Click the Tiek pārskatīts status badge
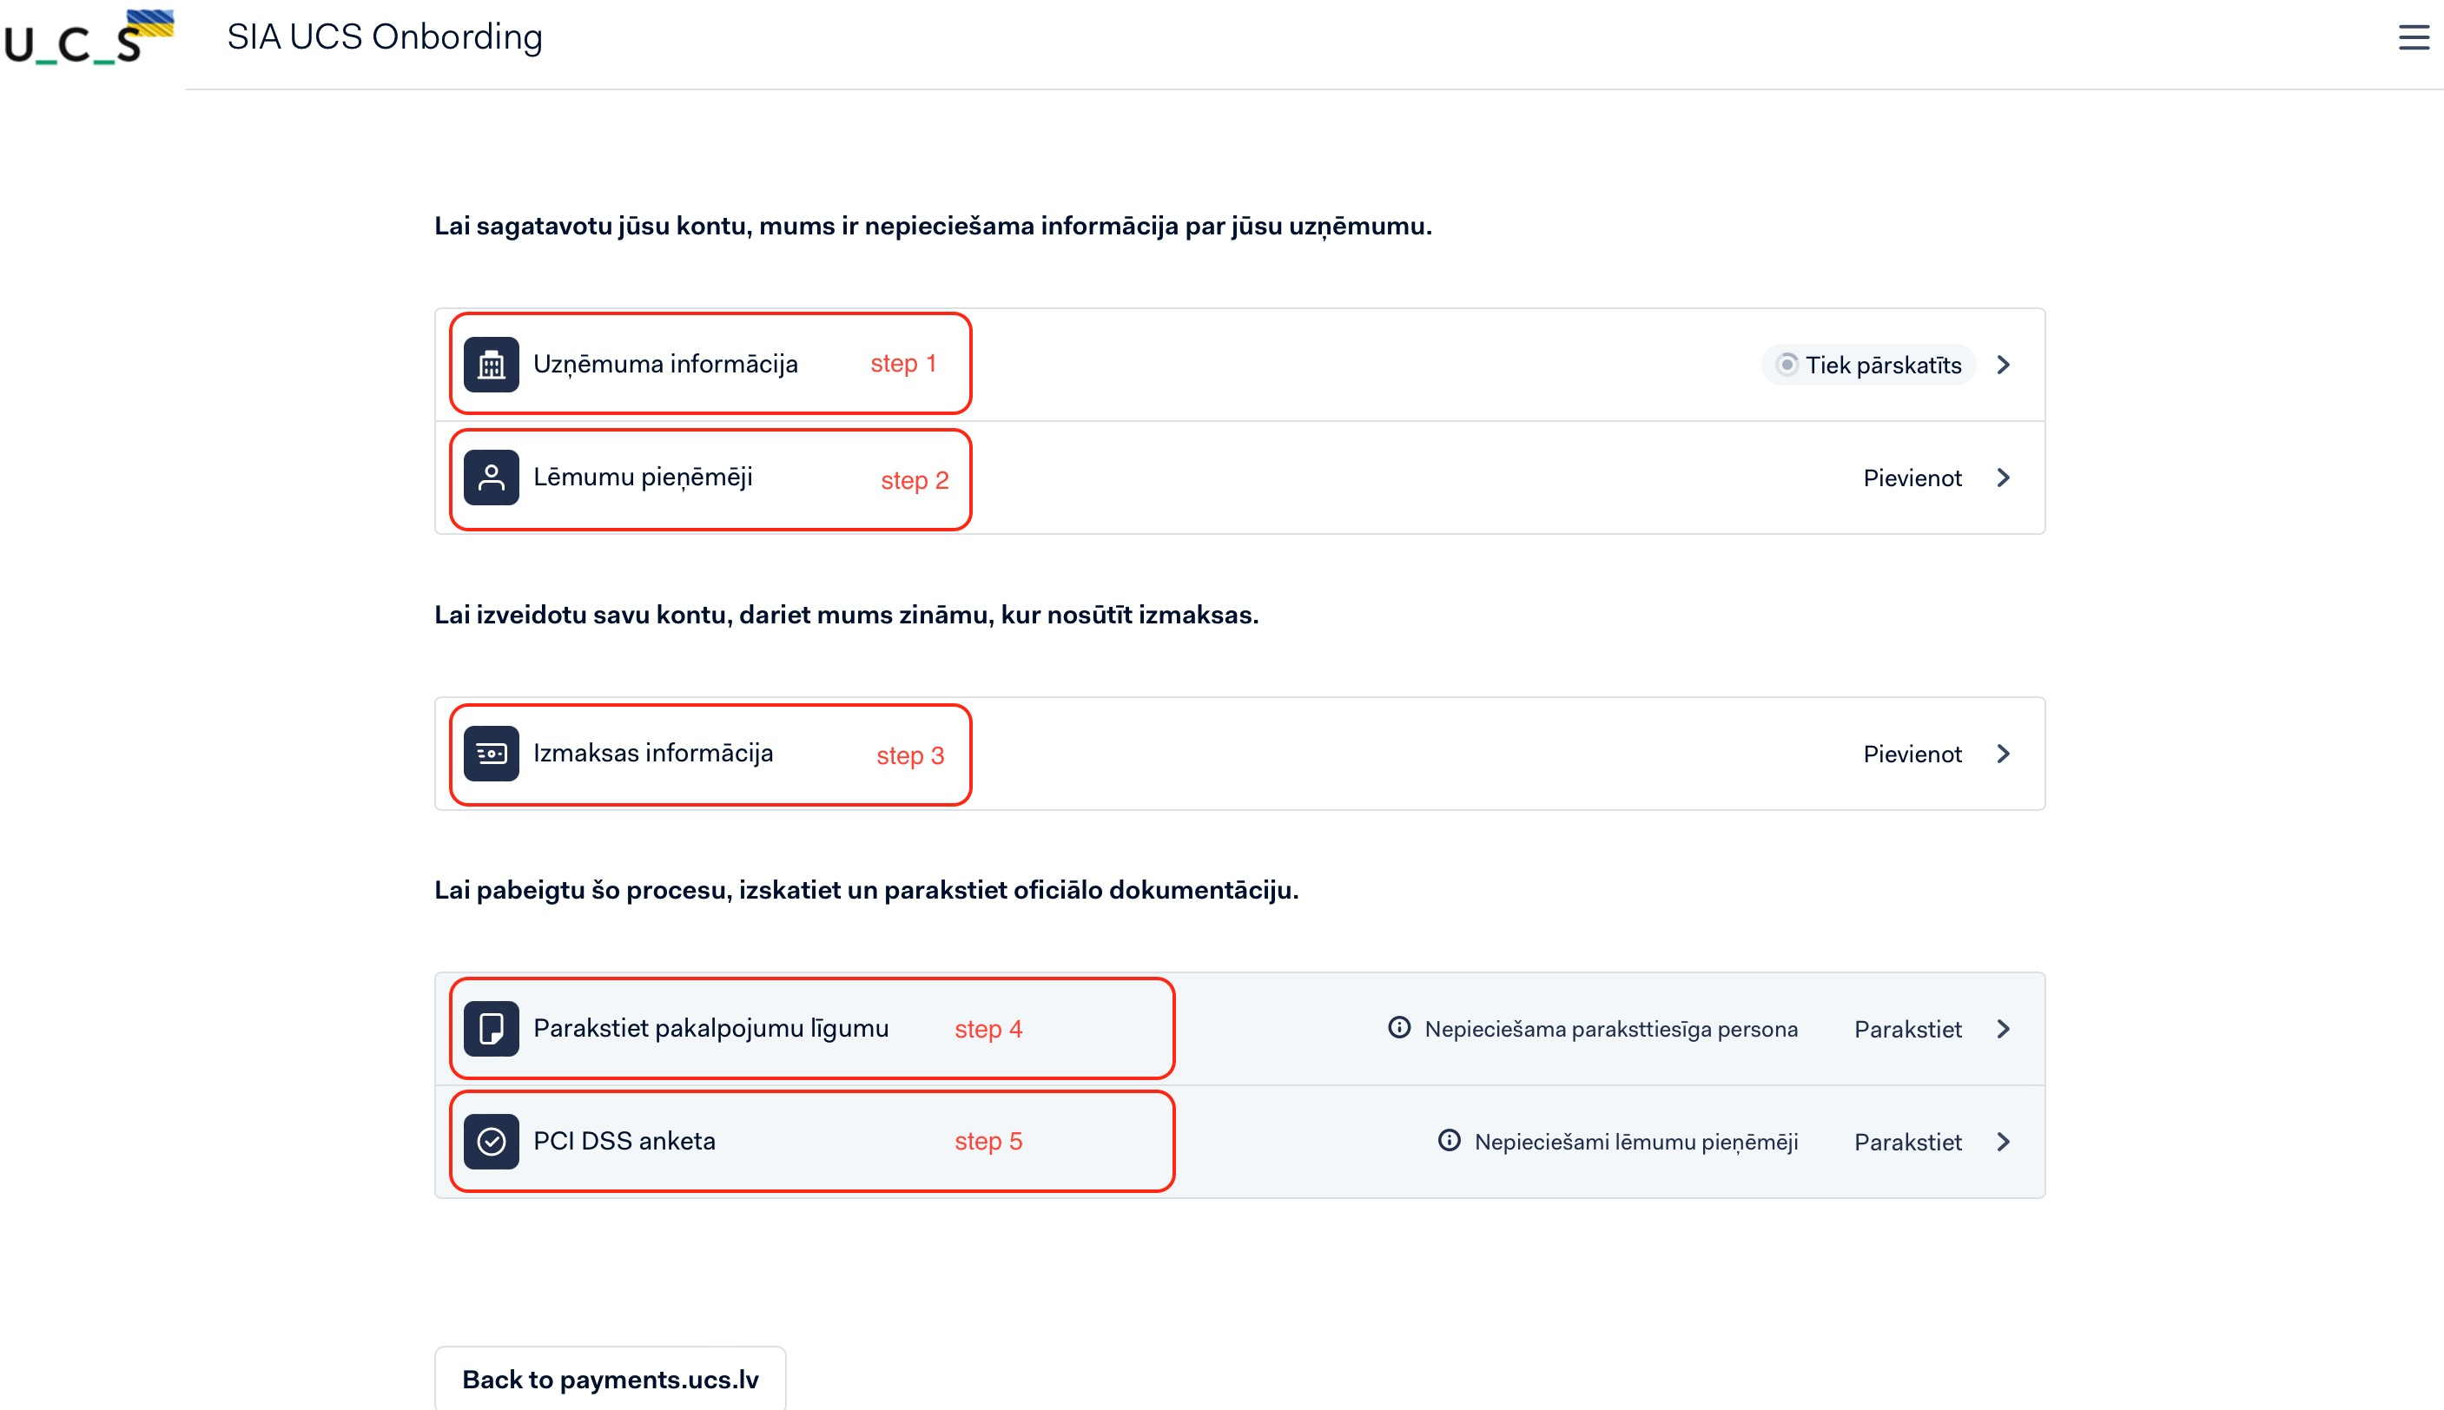Screen dimensions: 2444x1410 [1867, 365]
